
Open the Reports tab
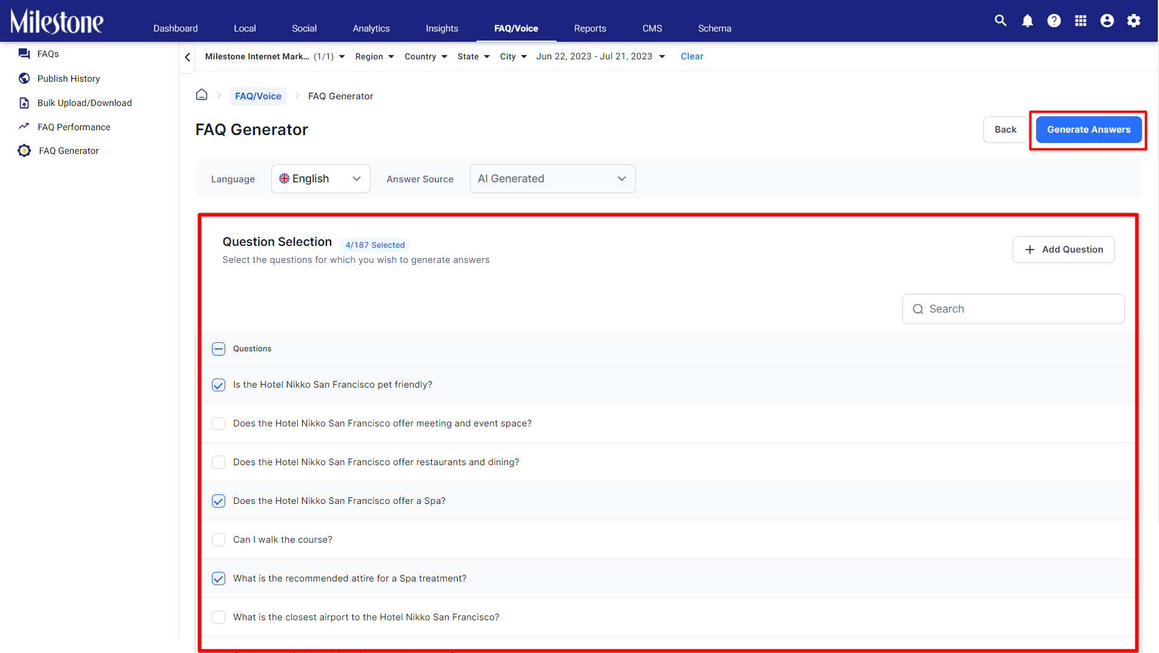[x=590, y=28]
